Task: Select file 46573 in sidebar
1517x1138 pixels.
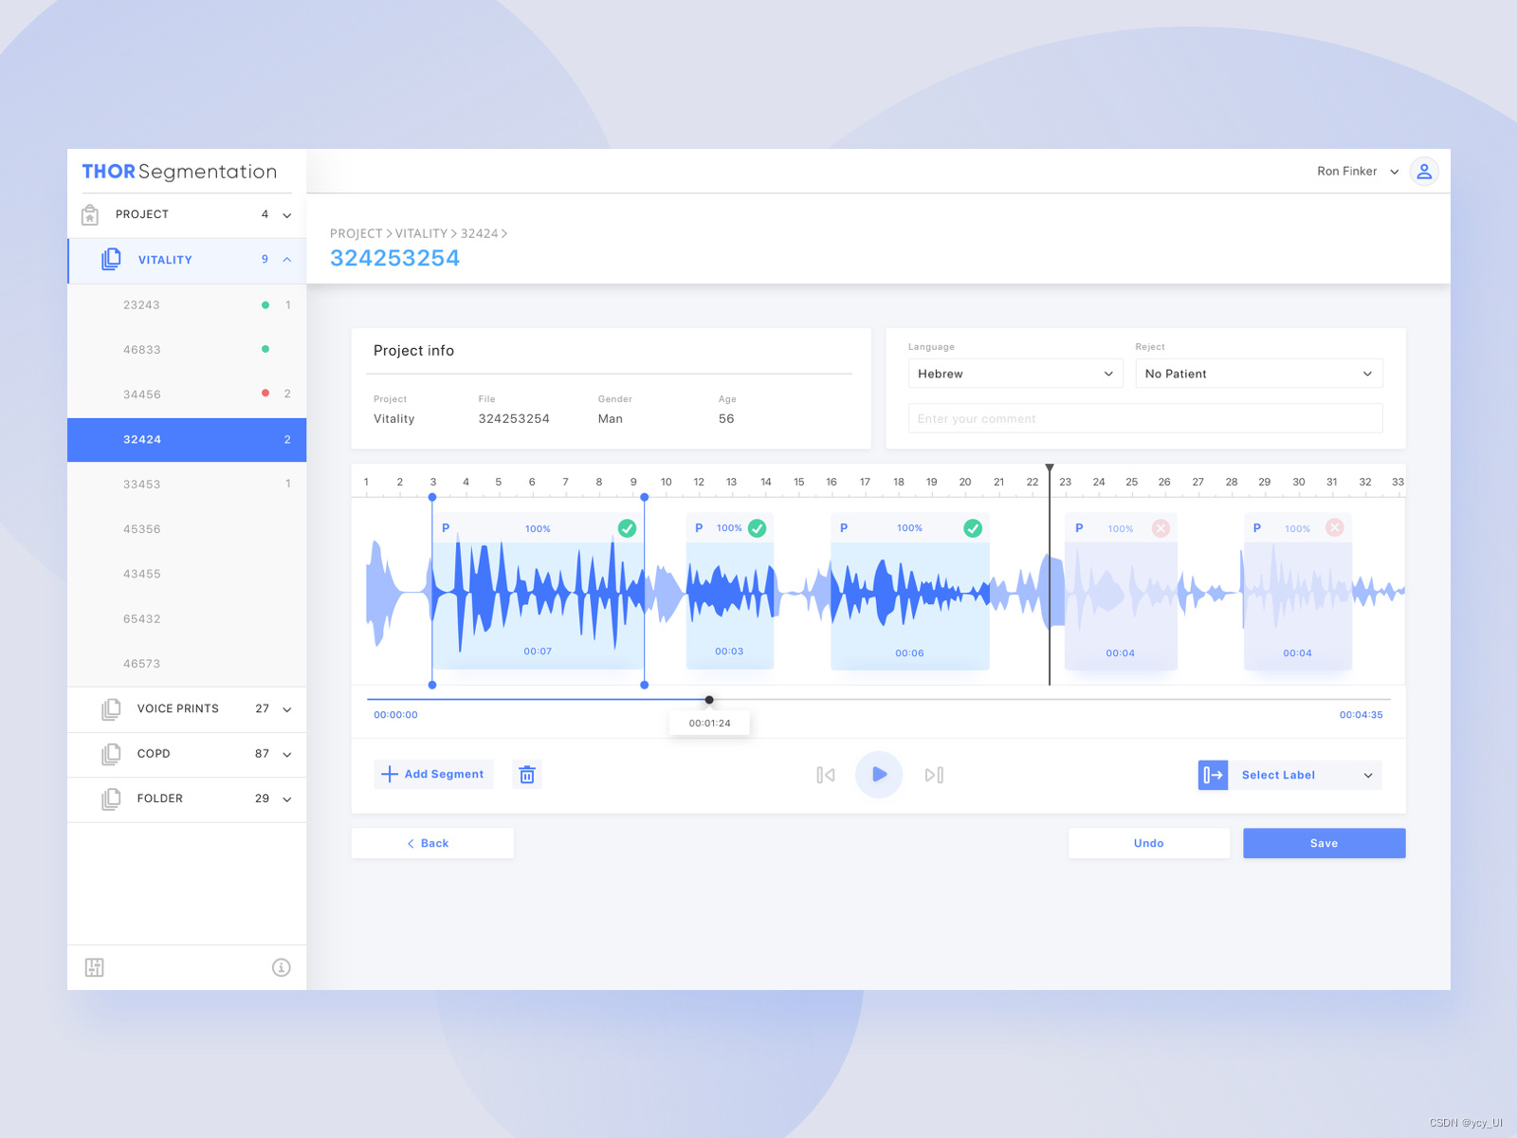Action: [187, 664]
